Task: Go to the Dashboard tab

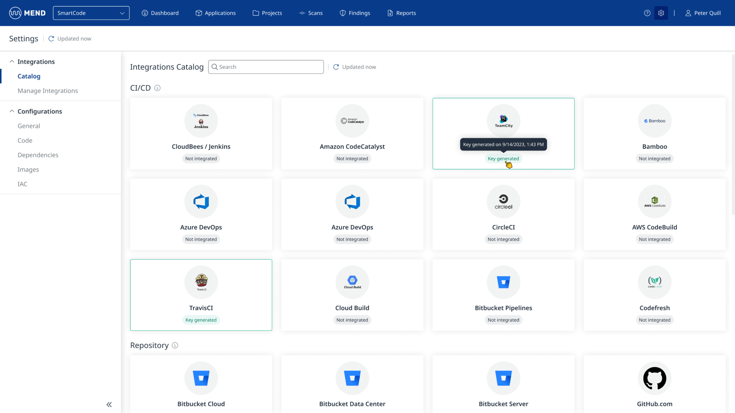Action: click(x=160, y=13)
